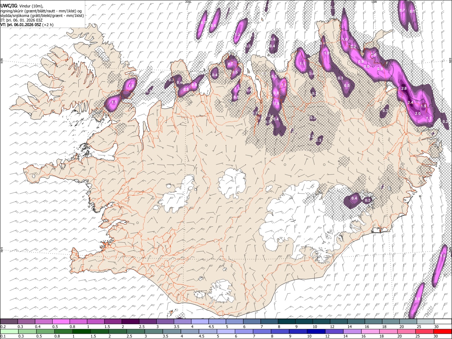
Task: Select dark teal upper swatch above 8
Action: click(x=286, y=322)
